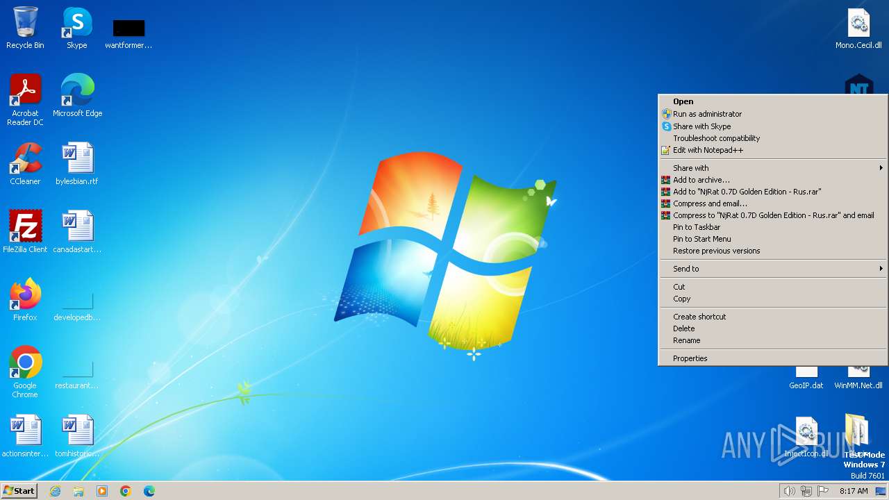Select the InjectIcon.dll file

[x=806, y=436]
